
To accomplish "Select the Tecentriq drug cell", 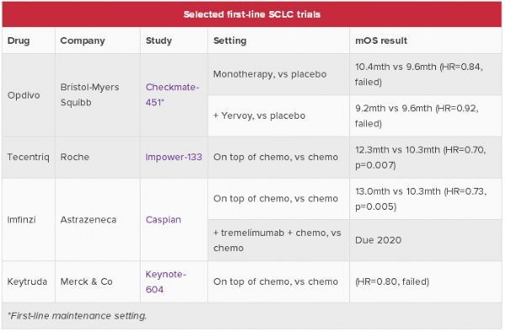I will [x=29, y=158].
